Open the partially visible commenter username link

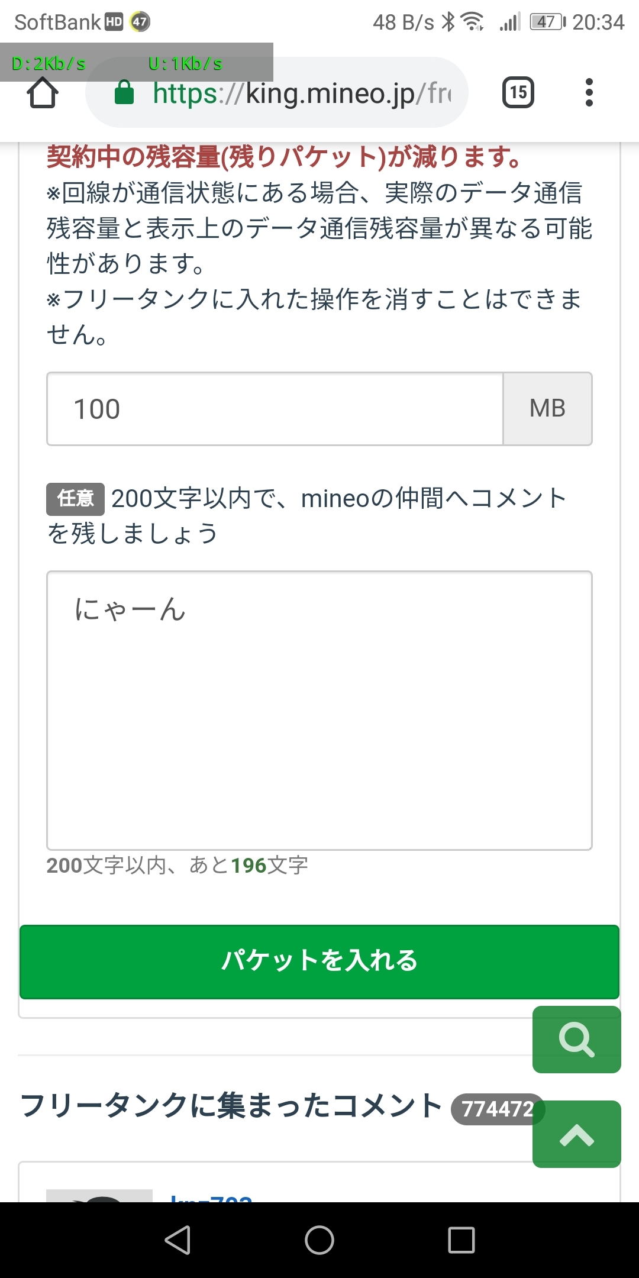tap(211, 1198)
